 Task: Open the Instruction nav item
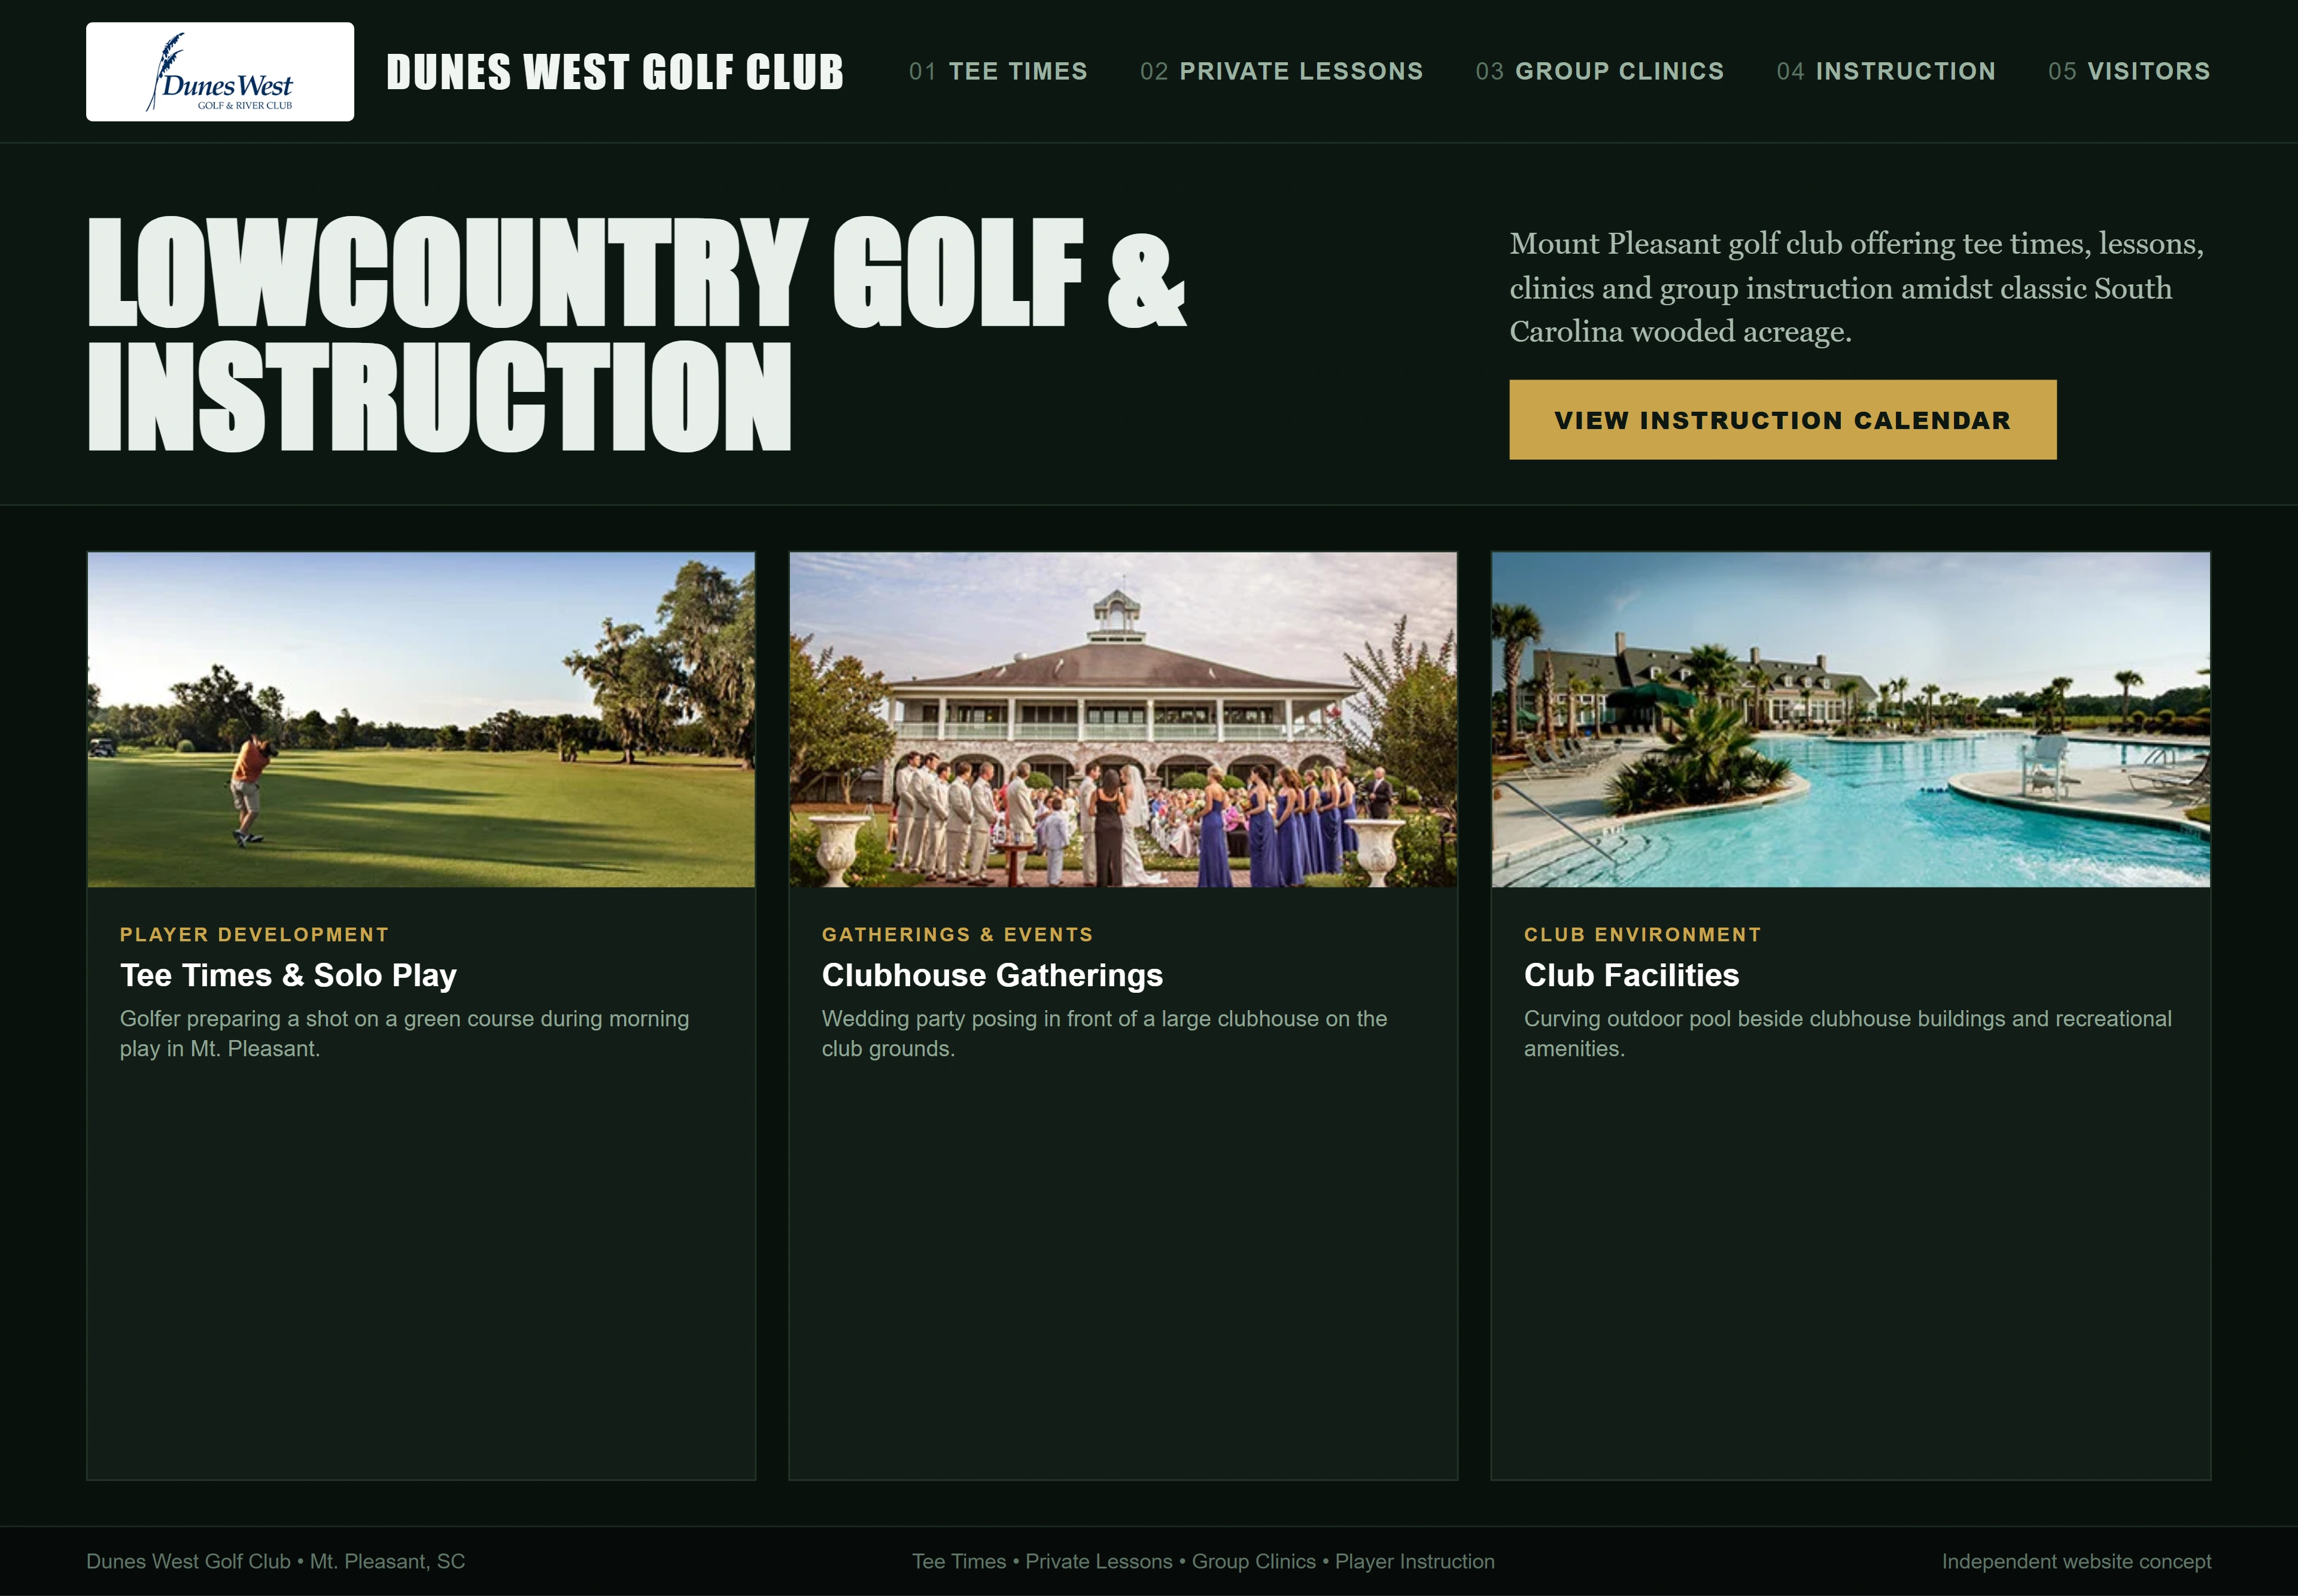click(1886, 71)
